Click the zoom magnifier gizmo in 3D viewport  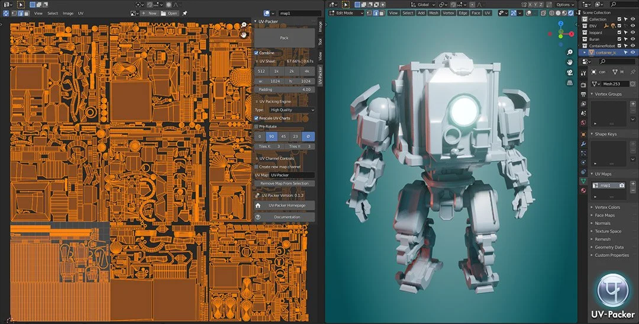coord(569,52)
